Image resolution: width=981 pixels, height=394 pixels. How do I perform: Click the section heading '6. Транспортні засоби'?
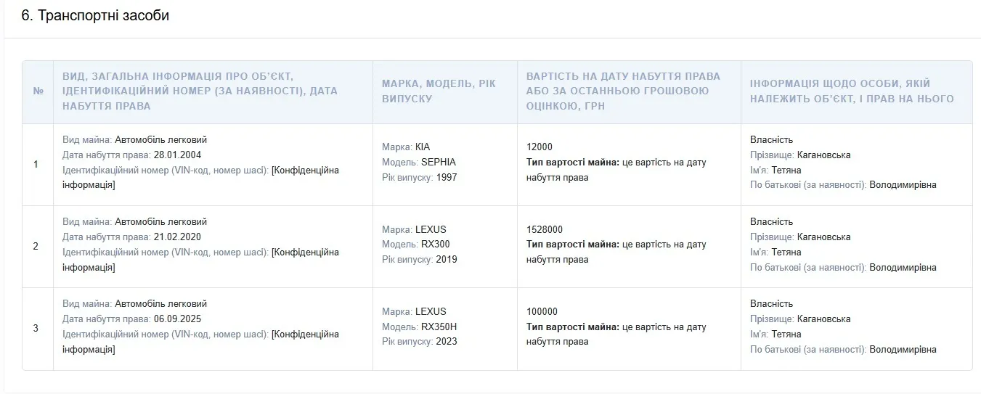click(x=95, y=15)
